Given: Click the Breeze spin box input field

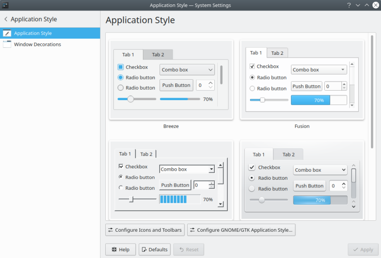Looking at the screenshot, I should pos(202,85).
